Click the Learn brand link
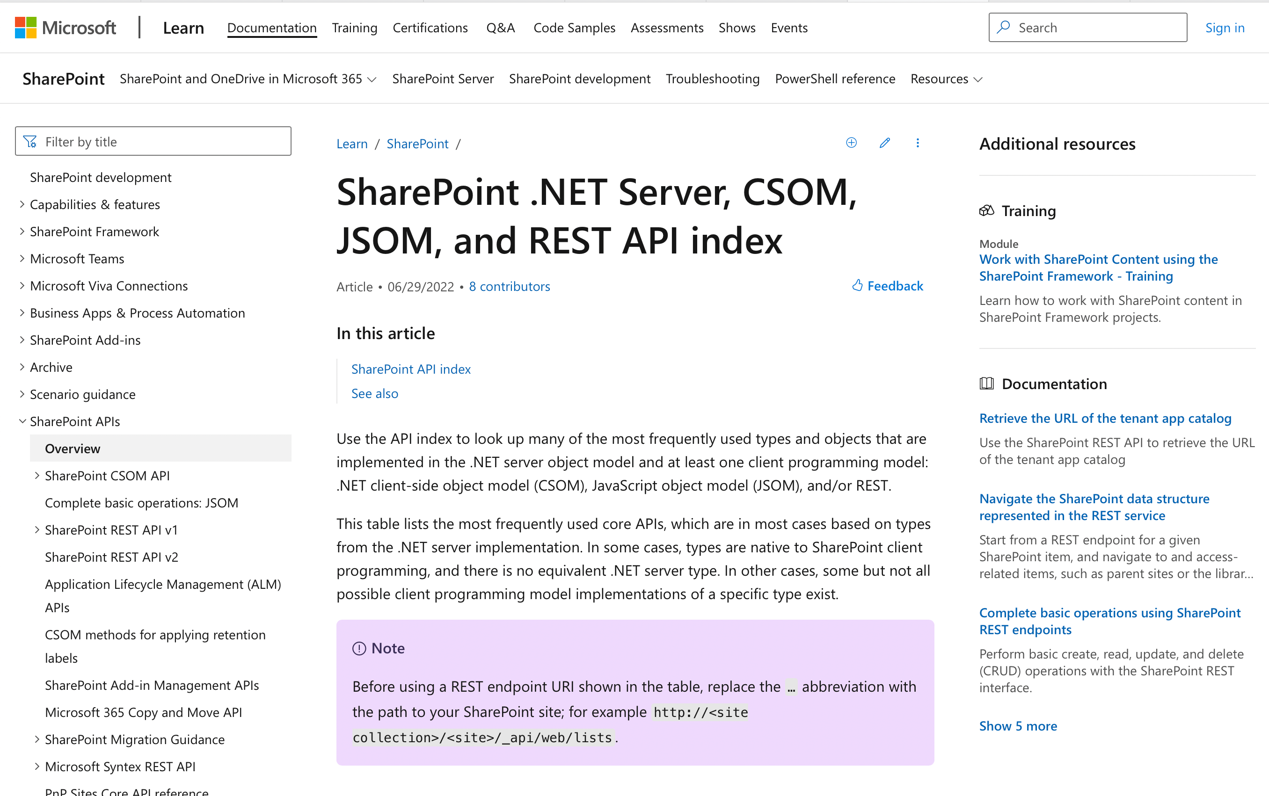Viewport: 1269px width, 796px height. [x=183, y=28]
